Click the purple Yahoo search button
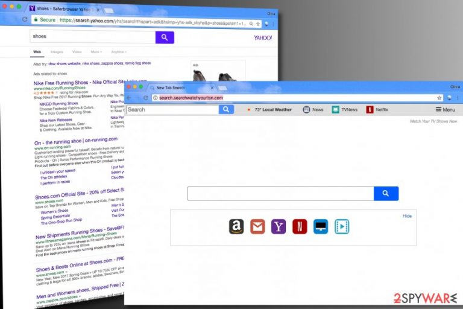The height and width of the screenshot is (309, 463). click(x=165, y=37)
